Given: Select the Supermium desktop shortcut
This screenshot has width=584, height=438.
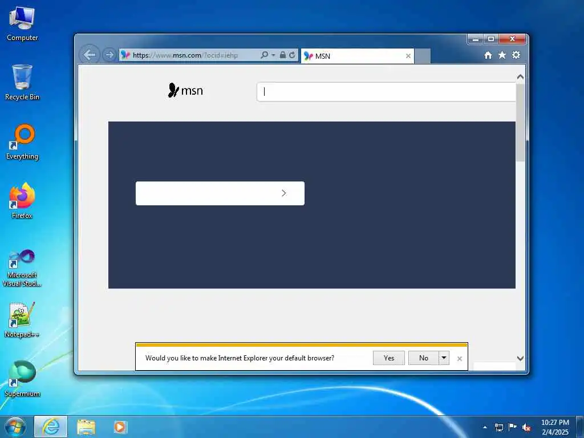Looking at the screenshot, I should tap(22, 379).
